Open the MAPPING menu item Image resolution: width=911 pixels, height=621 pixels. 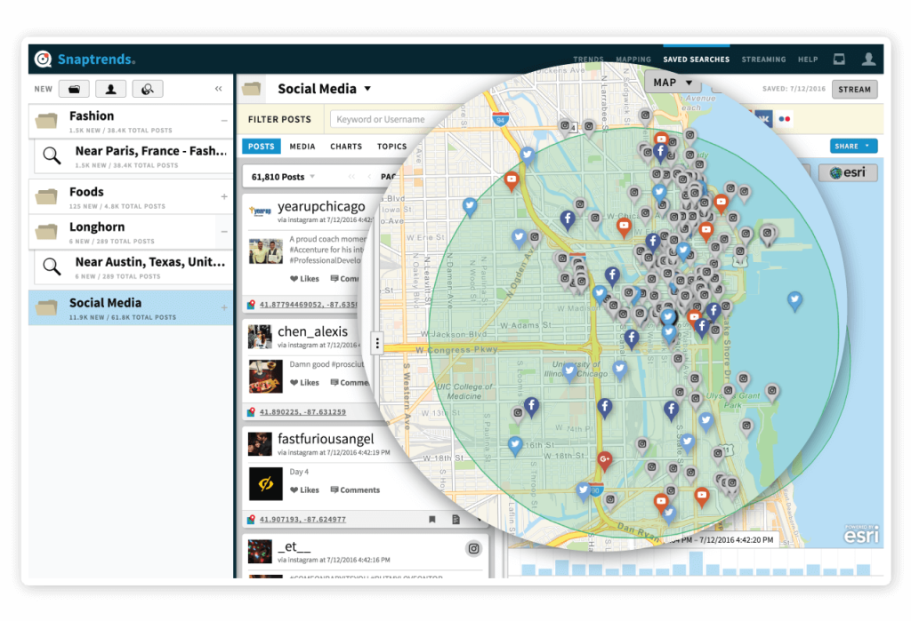(x=633, y=59)
